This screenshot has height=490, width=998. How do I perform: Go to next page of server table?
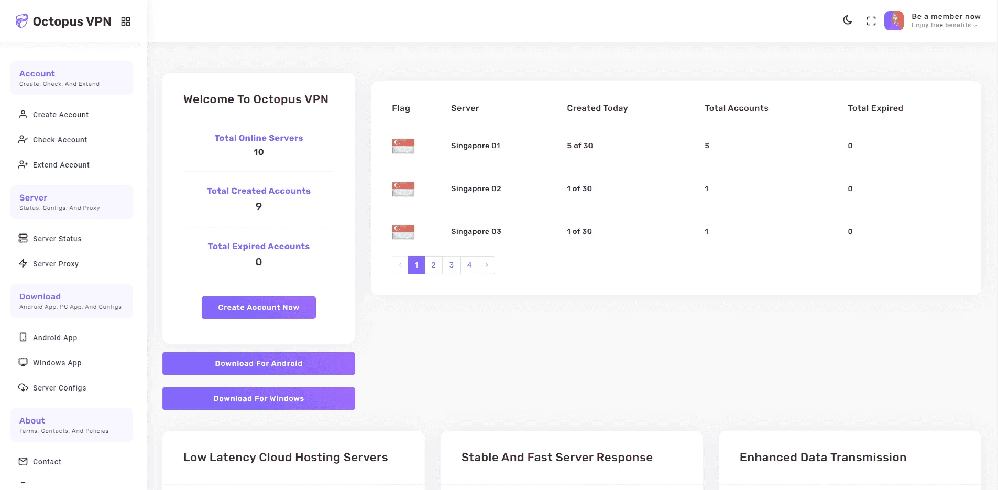[x=487, y=265]
